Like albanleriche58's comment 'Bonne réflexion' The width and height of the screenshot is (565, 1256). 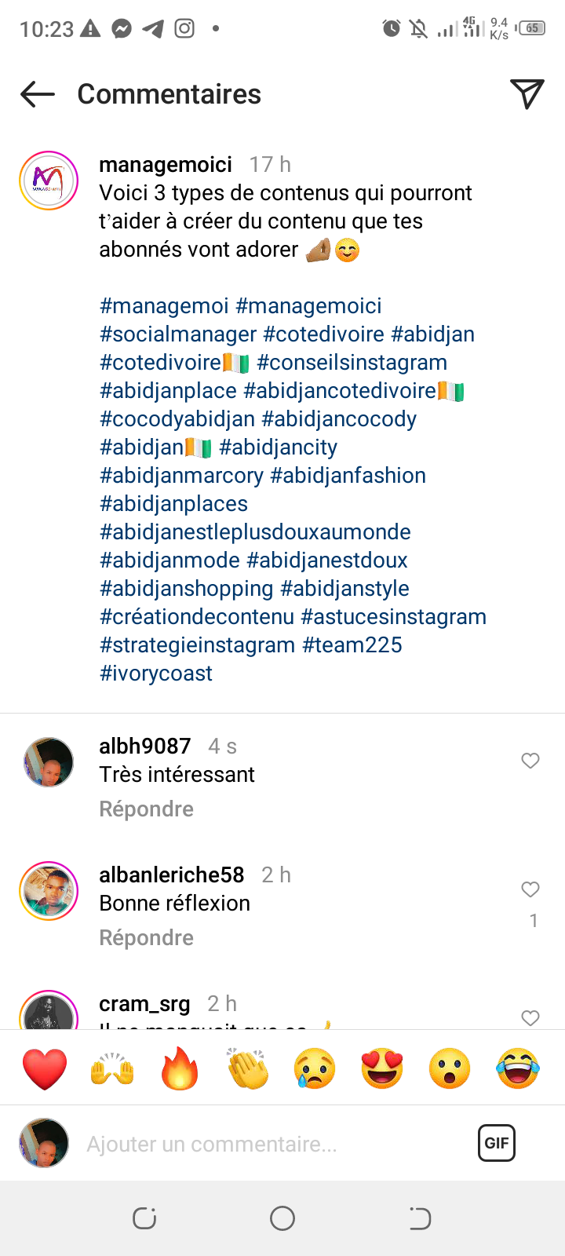[530, 889]
